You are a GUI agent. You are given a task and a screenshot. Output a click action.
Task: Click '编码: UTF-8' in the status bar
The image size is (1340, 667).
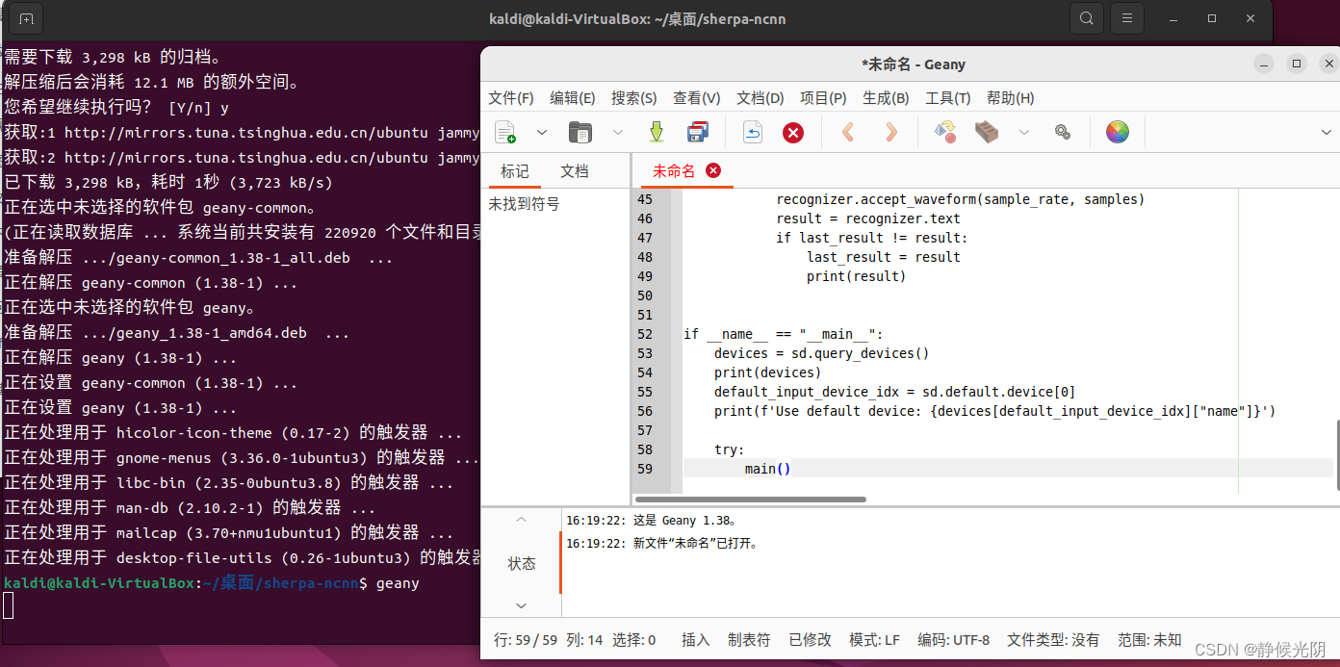(953, 639)
